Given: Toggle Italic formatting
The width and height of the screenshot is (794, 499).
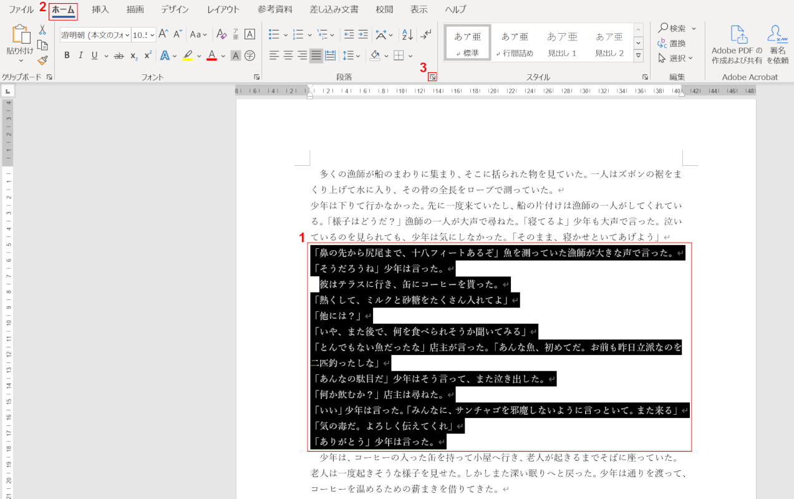Looking at the screenshot, I should point(80,56).
